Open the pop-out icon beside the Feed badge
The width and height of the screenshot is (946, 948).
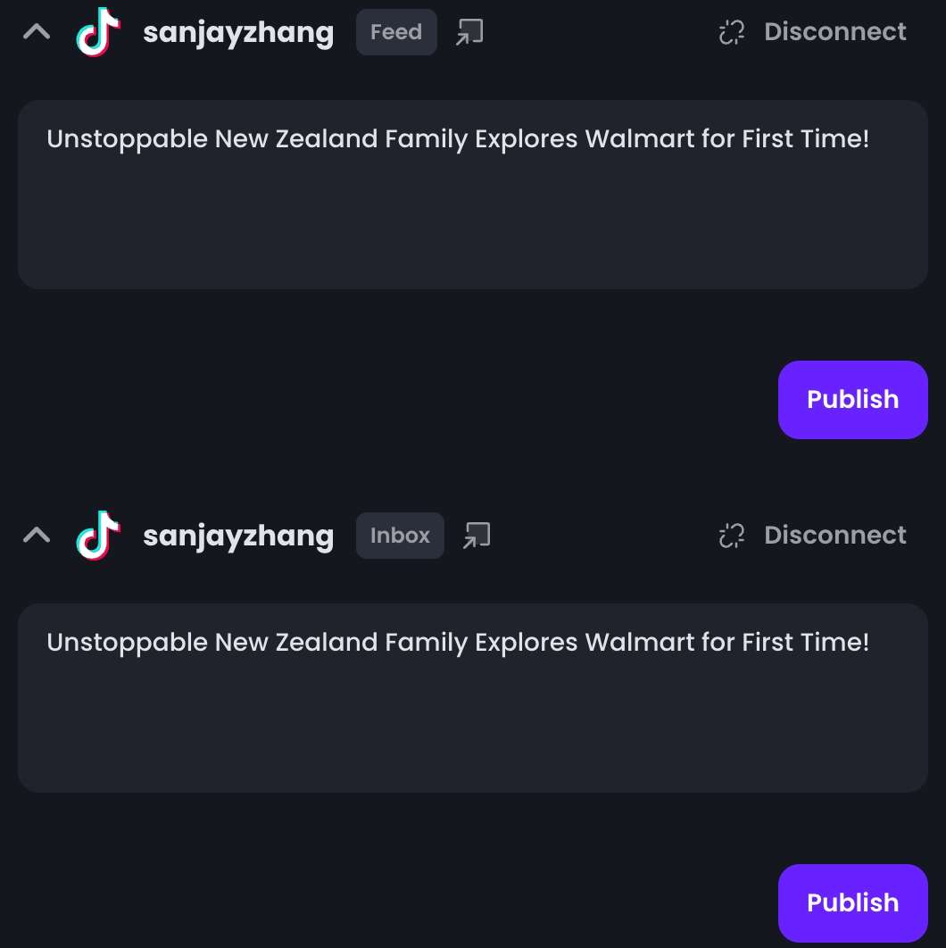click(x=469, y=33)
